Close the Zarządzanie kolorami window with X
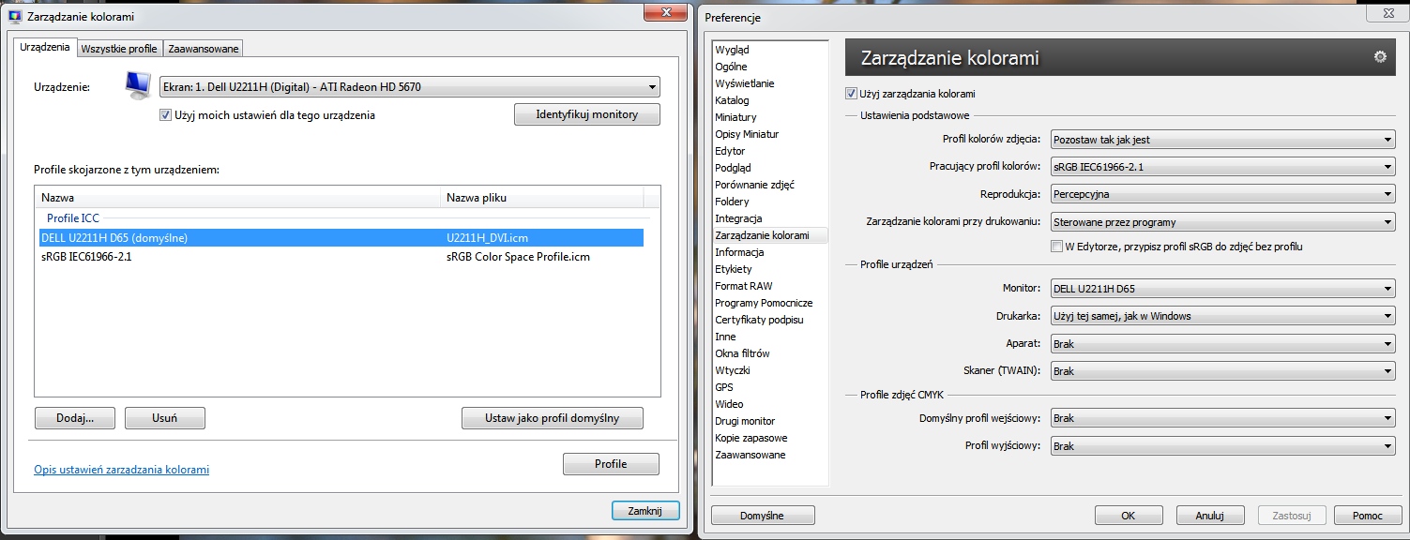Screen dimensions: 1410x540 pos(665,12)
